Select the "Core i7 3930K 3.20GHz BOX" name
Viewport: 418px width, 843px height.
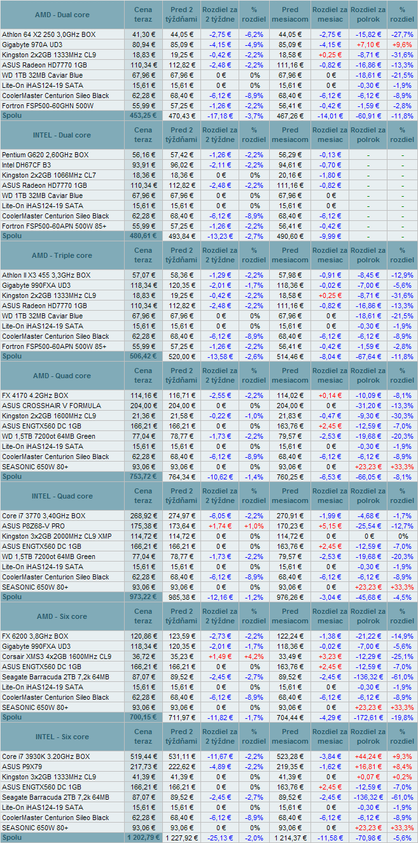(46, 757)
